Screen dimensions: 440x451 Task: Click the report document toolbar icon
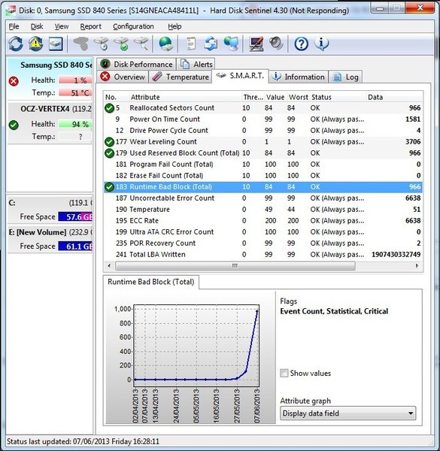(190, 44)
